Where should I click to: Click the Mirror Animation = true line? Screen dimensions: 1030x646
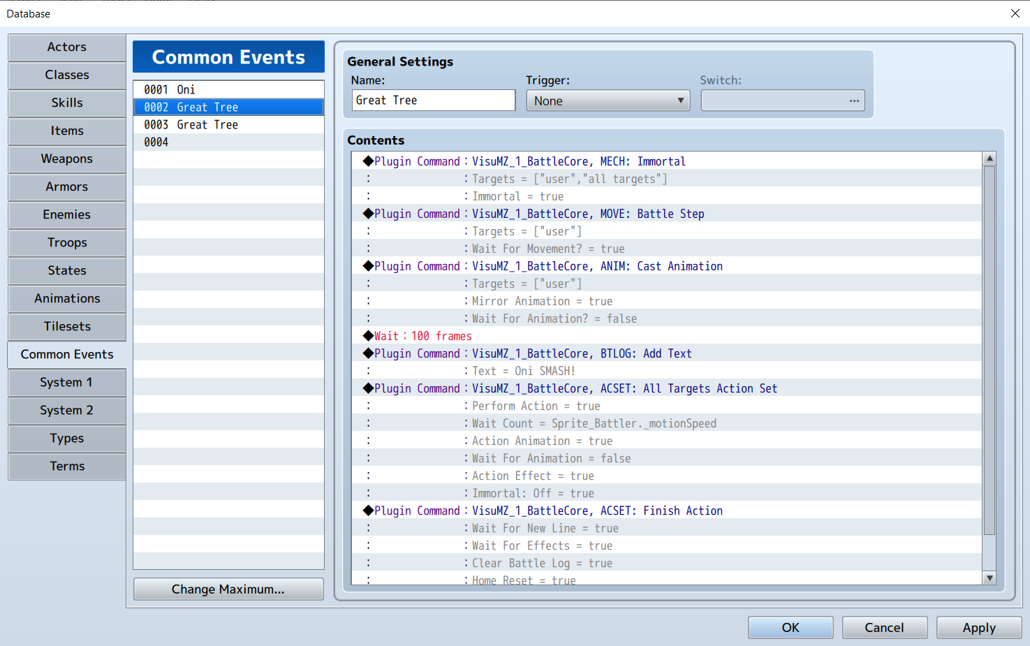click(667, 301)
